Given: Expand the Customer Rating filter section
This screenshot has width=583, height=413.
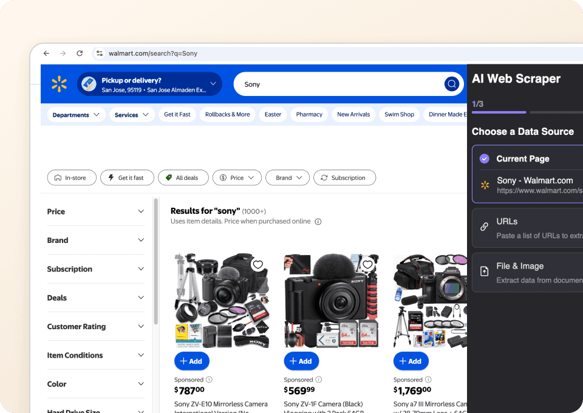Looking at the screenshot, I should (95, 327).
